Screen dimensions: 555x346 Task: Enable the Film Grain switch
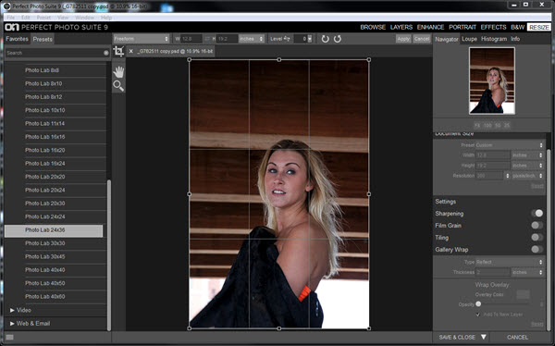click(x=536, y=225)
